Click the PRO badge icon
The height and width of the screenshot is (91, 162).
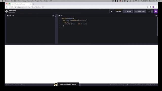pyautogui.click(x=56, y=84)
